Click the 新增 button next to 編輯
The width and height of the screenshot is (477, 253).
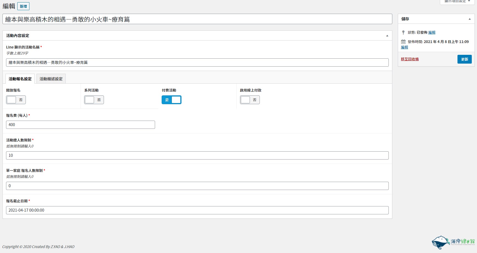point(23,6)
